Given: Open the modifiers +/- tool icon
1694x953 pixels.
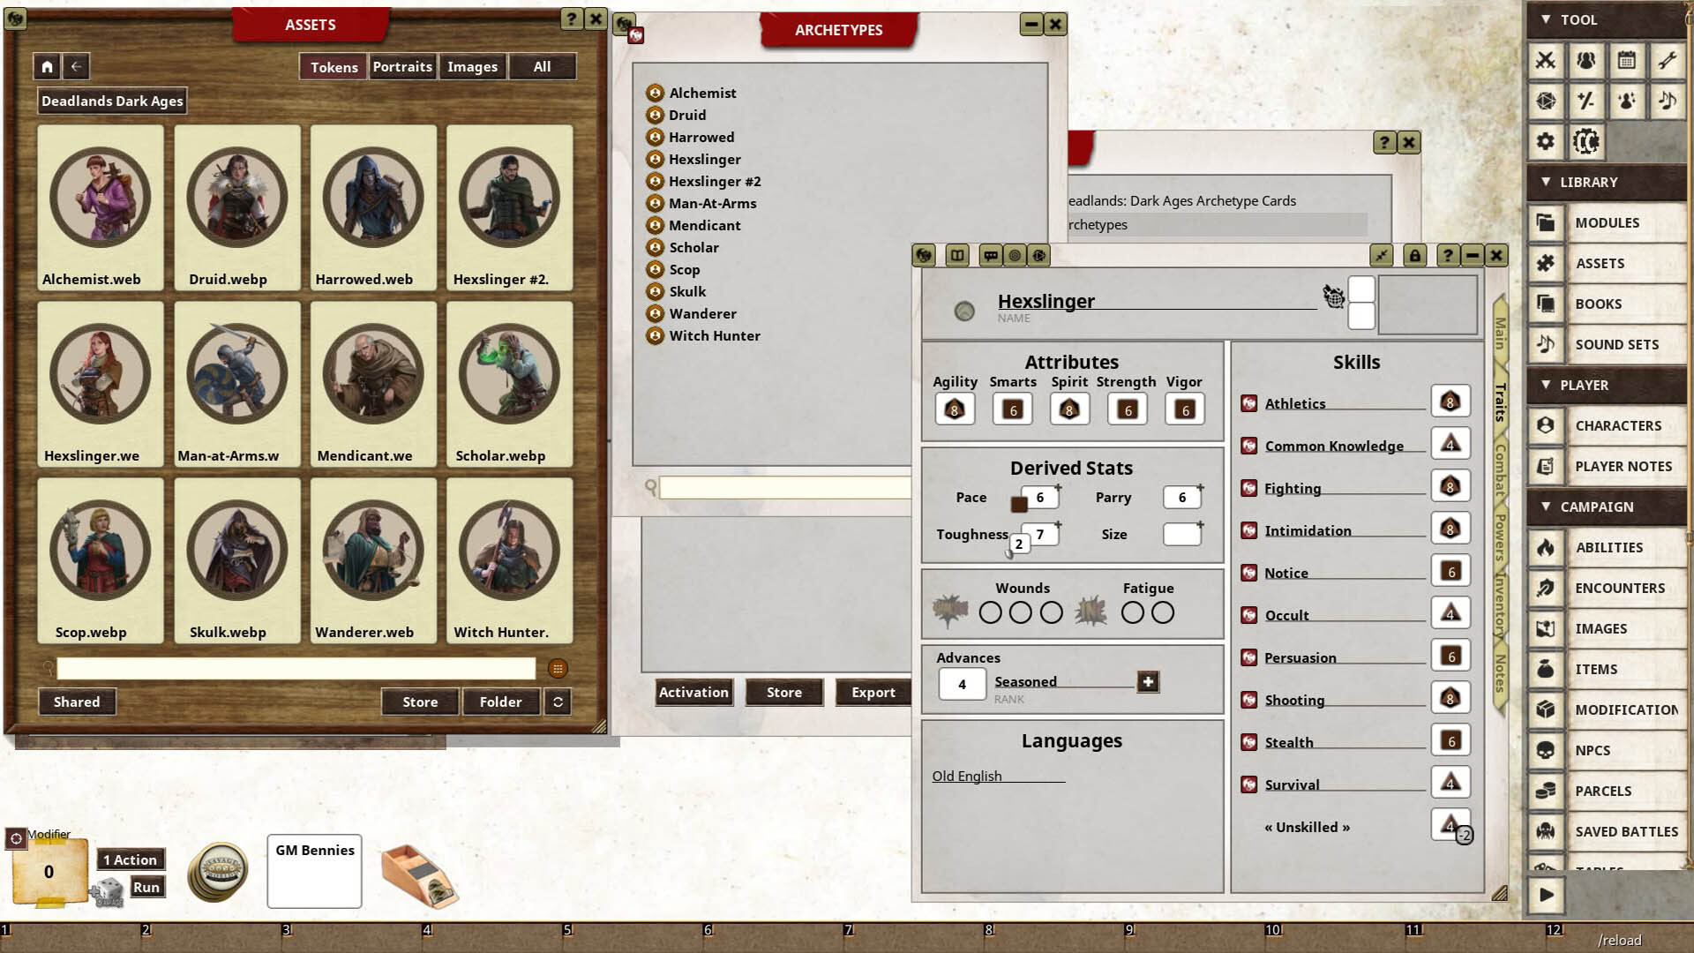Looking at the screenshot, I should pyautogui.click(x=1585, y=101).
